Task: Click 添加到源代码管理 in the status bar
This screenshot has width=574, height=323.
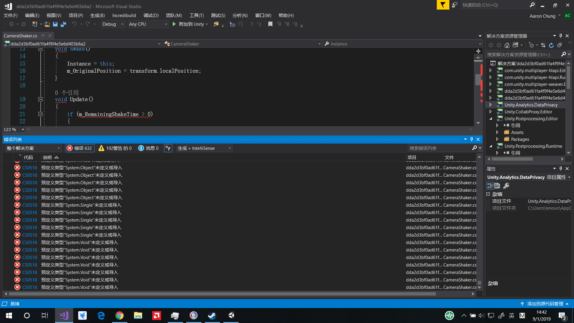Action: click(x=545, y=304)
